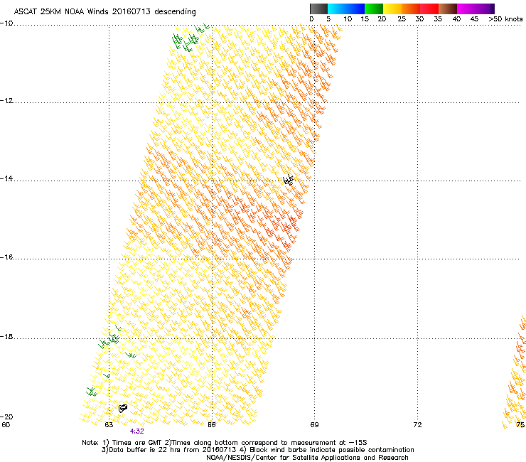
Task: Click the -14 latitude axis label
Action: point(6,178)
